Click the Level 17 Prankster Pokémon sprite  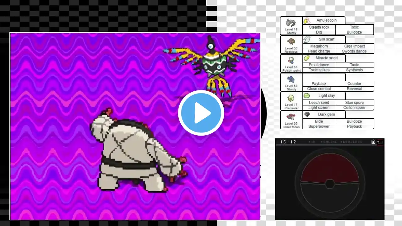(x=291, y=98)
